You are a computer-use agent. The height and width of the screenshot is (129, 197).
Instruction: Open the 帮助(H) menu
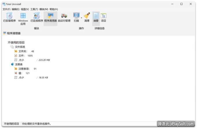click(x=54, y=9)
